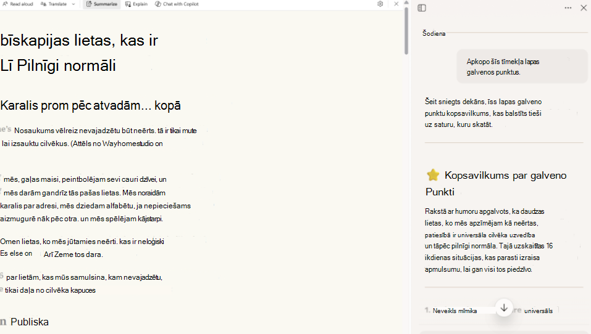591x334 pixels.
Task: Click the line 'Arī Zeme tos dara.'
Action: (x=73, y=255)
